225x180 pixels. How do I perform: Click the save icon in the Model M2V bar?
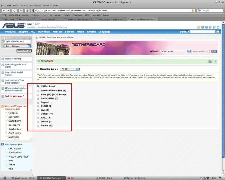tap(210, 62)
